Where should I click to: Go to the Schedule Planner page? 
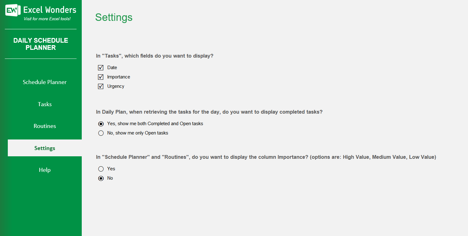coord(45,82)
